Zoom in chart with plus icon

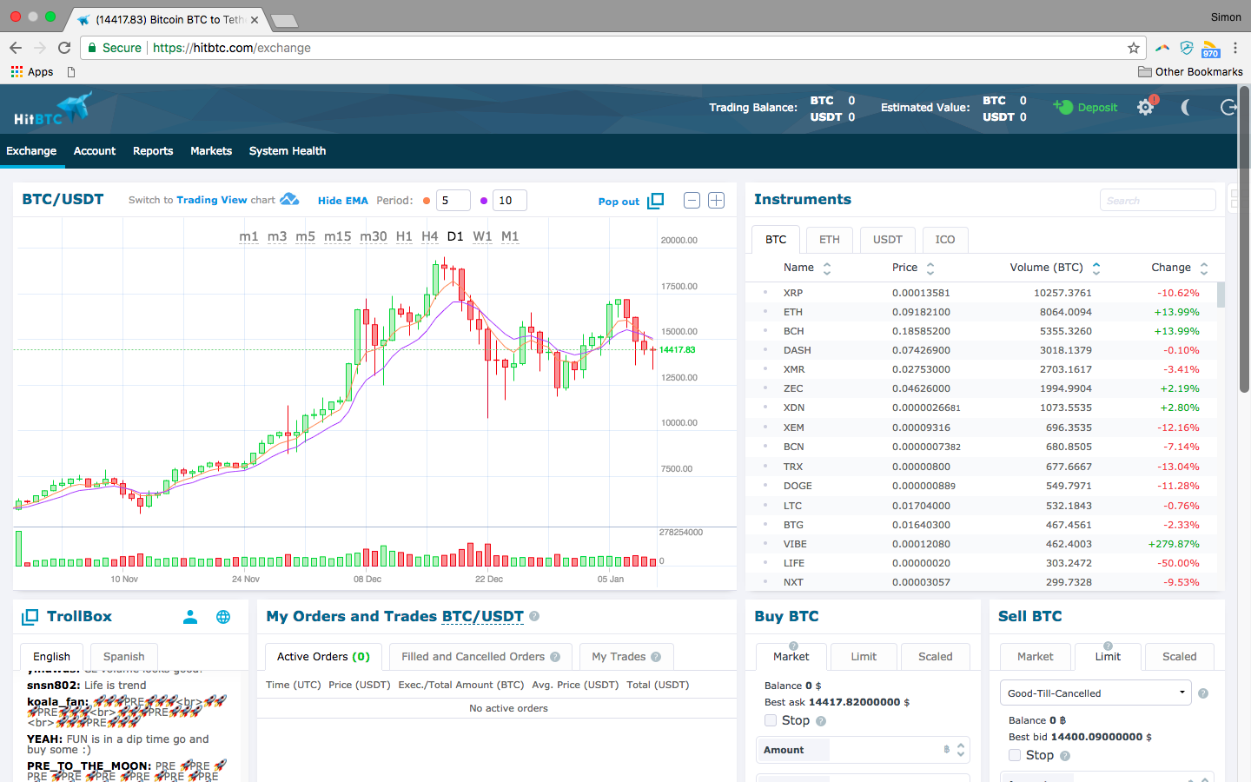(716, 201)
